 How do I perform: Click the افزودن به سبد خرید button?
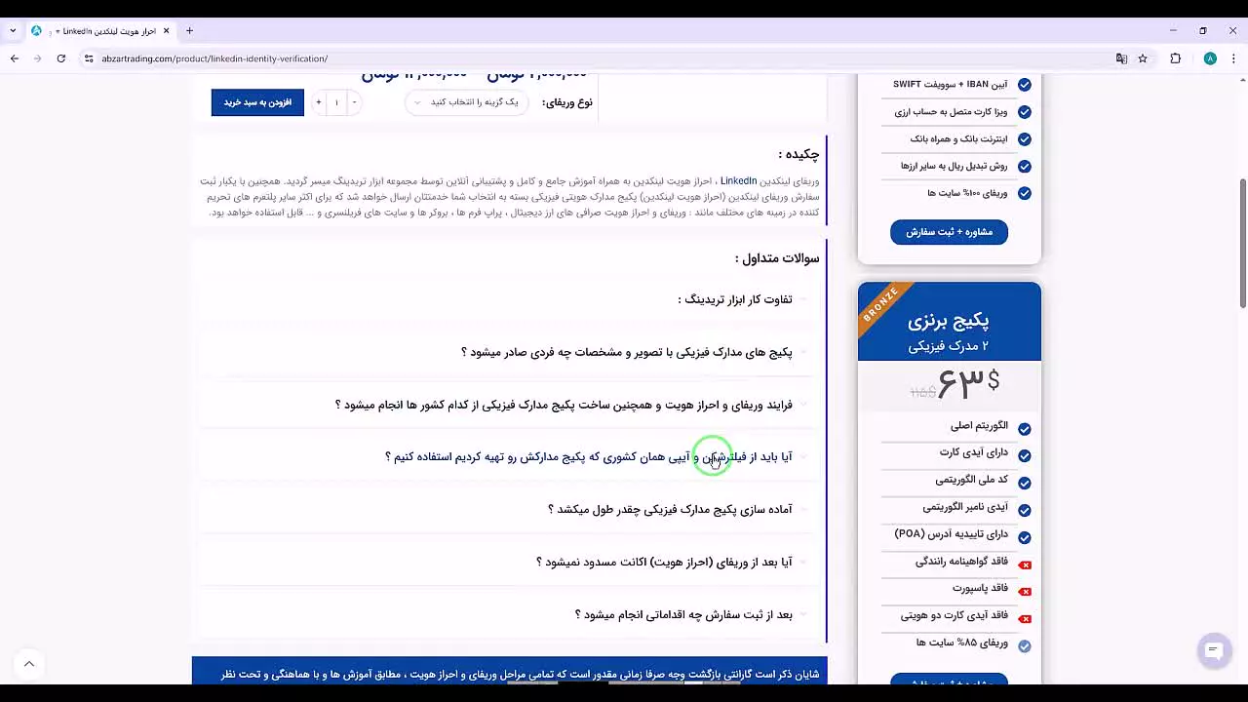(257, 101)
